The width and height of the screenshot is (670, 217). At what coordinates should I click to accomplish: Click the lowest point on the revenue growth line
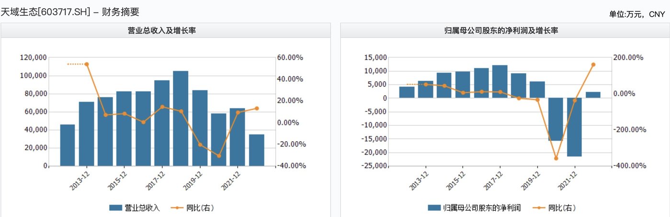pyautogui.click(x=219, y=156)
